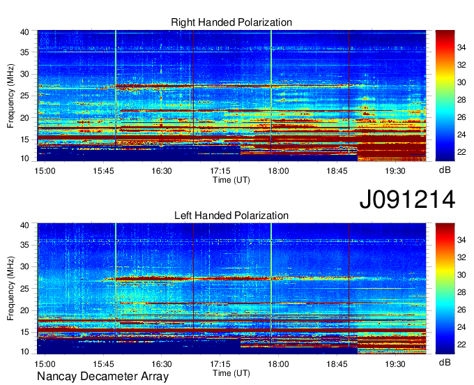Click 25 MHz tick on Right Handed plot
The width and height of the screenshot is (474, 385).
[25, 96]
